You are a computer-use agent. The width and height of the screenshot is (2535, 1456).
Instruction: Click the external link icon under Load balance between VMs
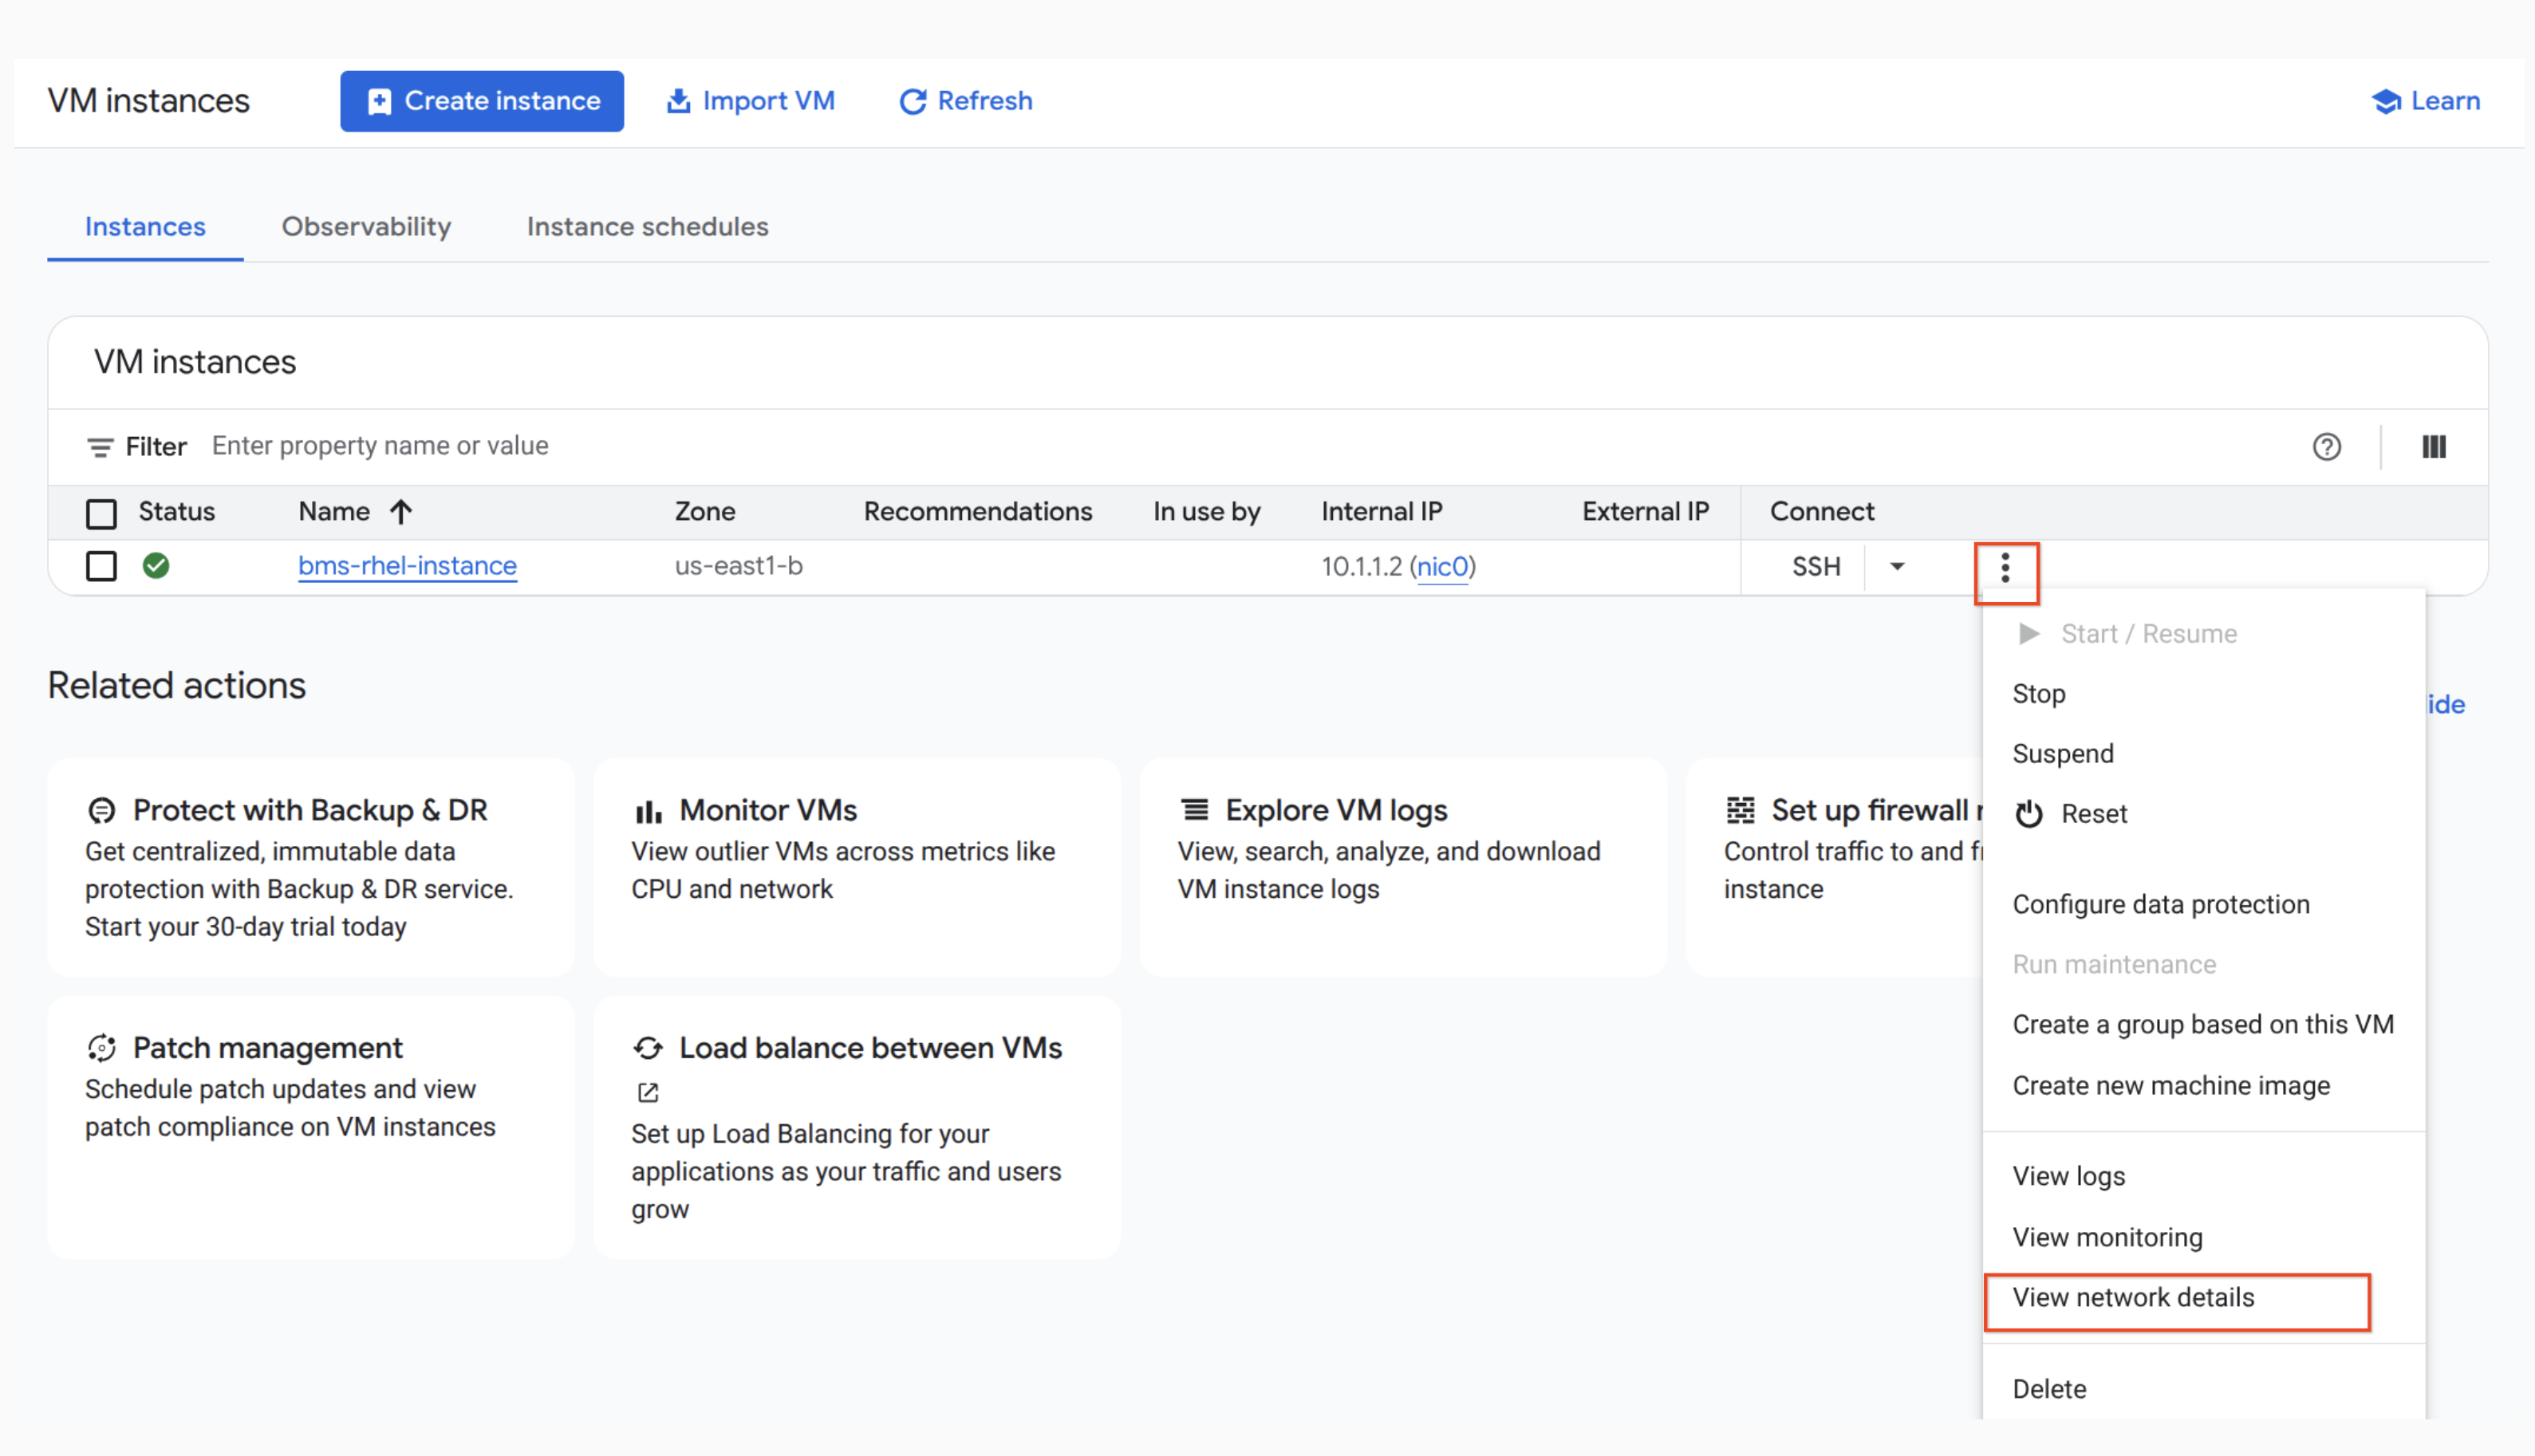click(647, 1092)
